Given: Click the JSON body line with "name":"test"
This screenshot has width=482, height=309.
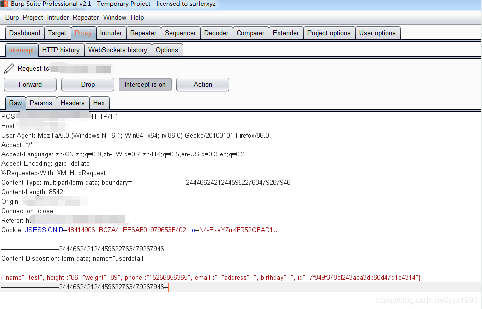Looking at the screenshot, I should pos(211,278).
